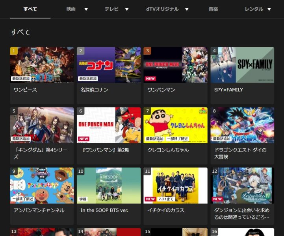
Task: Click the rank 9 number badge
Action: [14, 171]
